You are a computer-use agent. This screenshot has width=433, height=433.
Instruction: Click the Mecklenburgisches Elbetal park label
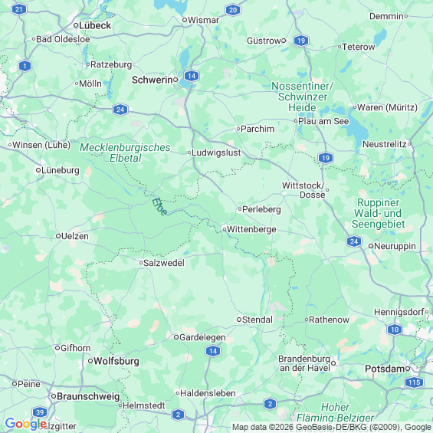tap(125, 153)
